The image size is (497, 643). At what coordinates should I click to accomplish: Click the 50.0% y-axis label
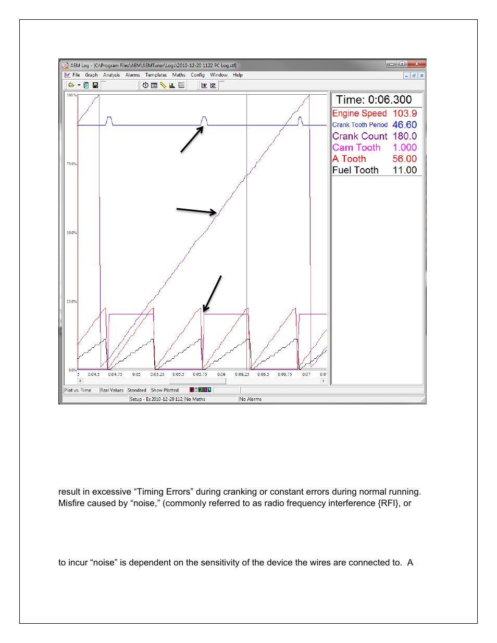click(71, 233)
